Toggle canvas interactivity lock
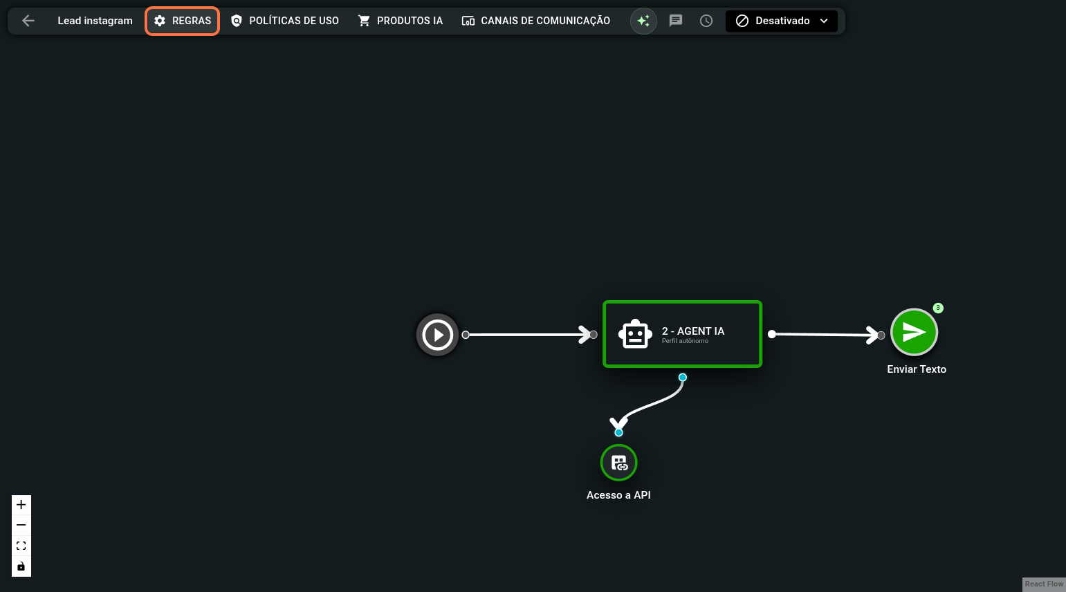 (21, 566)
